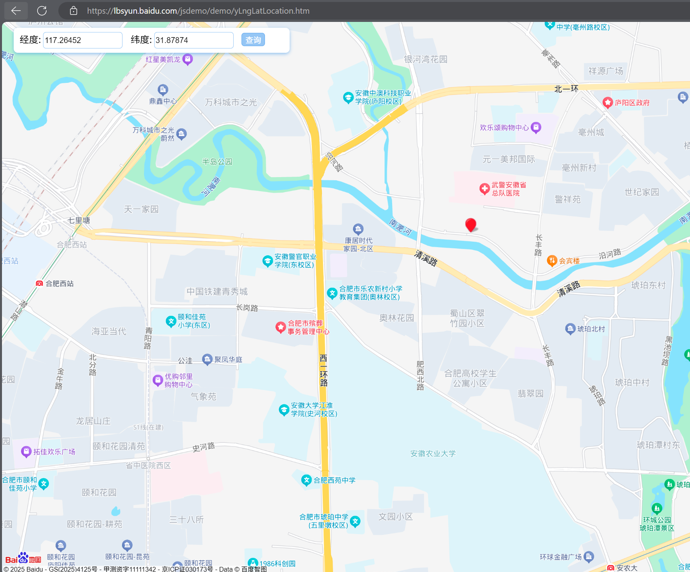Click the 庐阳区政府 government marker

click(x=607, y=103)
